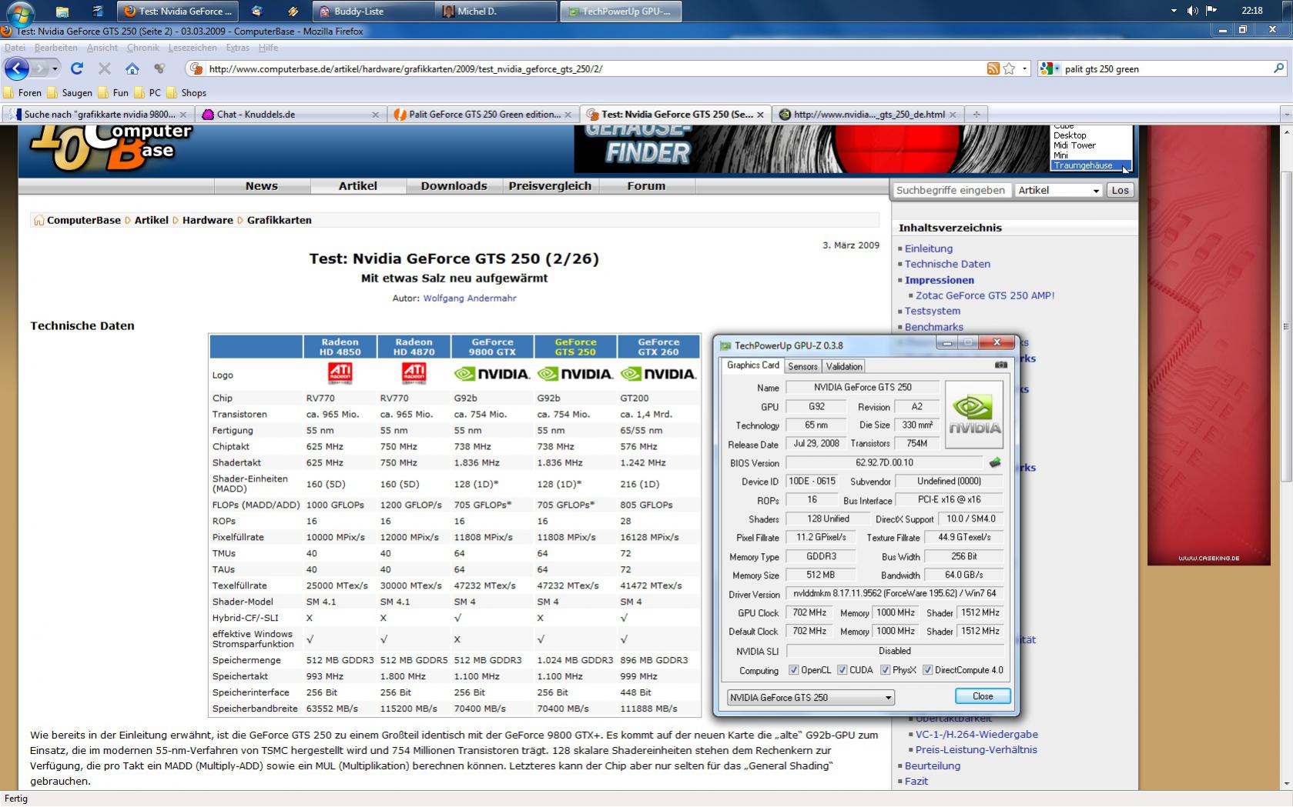
Task: Click ComputerBase site logo
Action: 112,148
